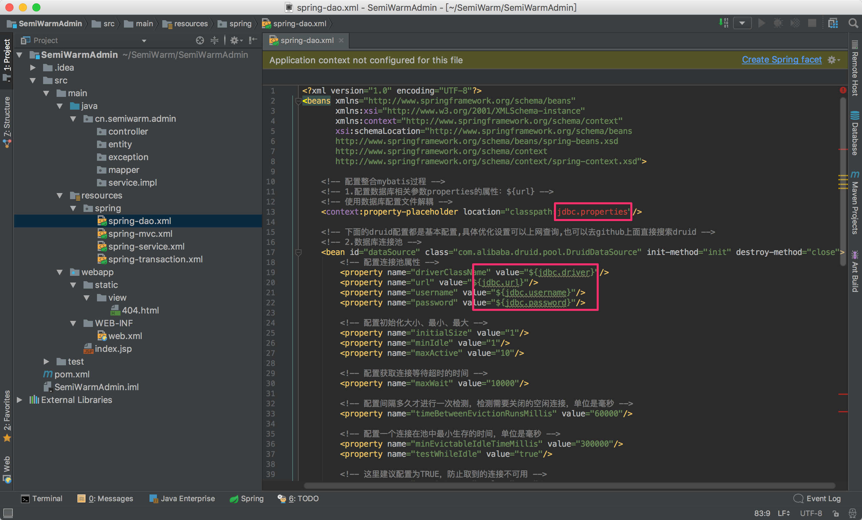Fold the bean dataSource block in gutter
The image size is (862, 520).
[298, 252]
